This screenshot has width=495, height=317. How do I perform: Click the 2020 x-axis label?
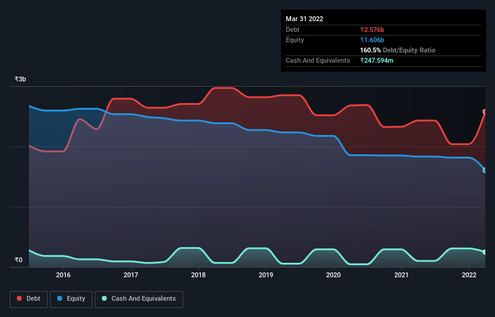[333, 275]
